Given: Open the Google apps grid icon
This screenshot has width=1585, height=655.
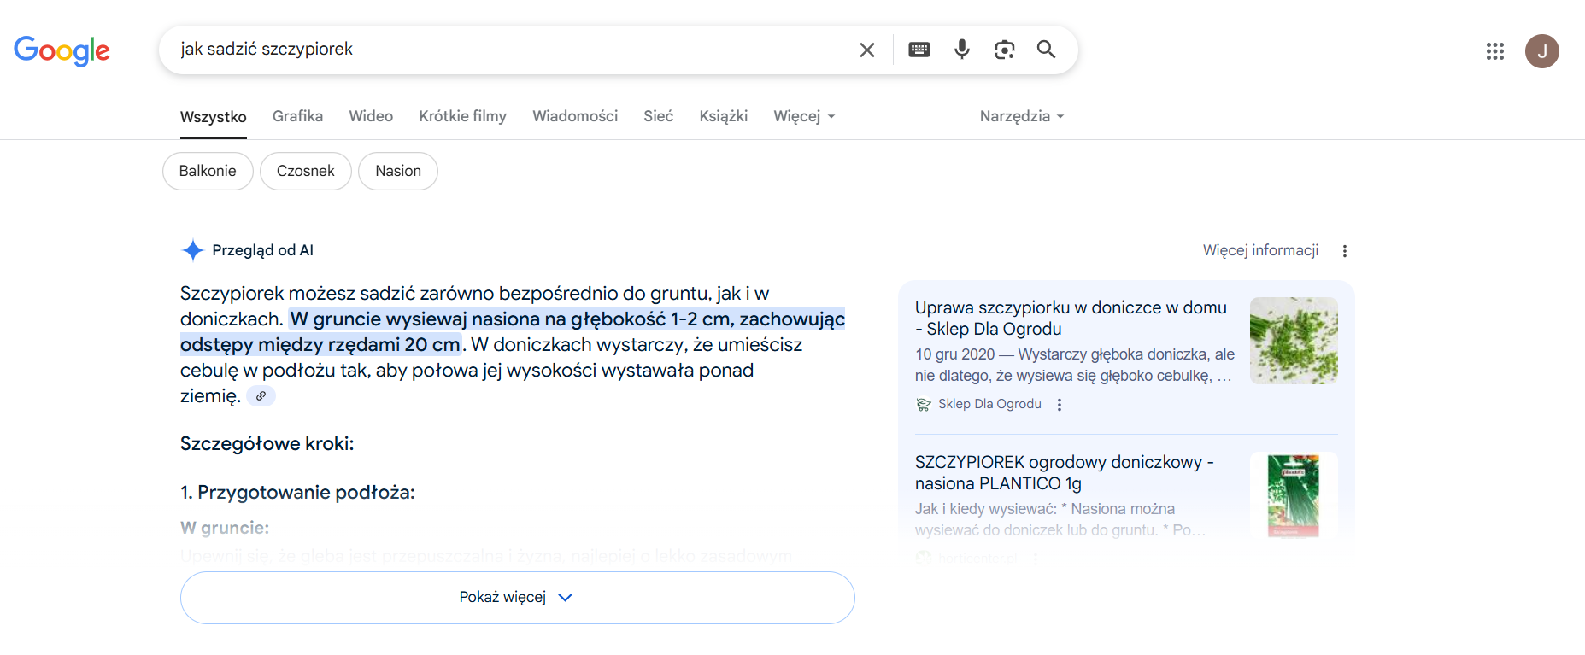Looking at the screenshot, I should tap(1494, 51).
